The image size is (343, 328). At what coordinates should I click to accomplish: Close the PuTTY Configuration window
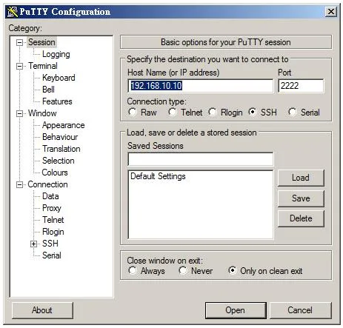(330, 11)
